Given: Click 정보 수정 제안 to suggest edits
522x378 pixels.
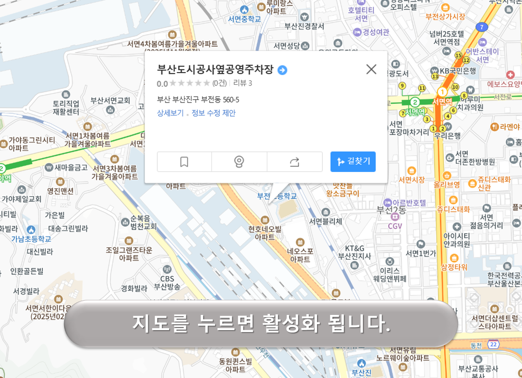Looking at the screenshot, I should (213, 112).
